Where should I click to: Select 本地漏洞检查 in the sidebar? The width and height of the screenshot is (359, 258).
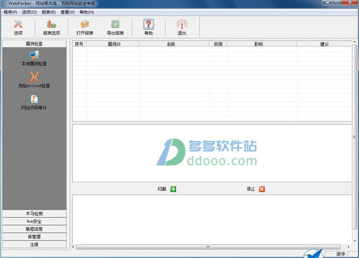[34, 59]
